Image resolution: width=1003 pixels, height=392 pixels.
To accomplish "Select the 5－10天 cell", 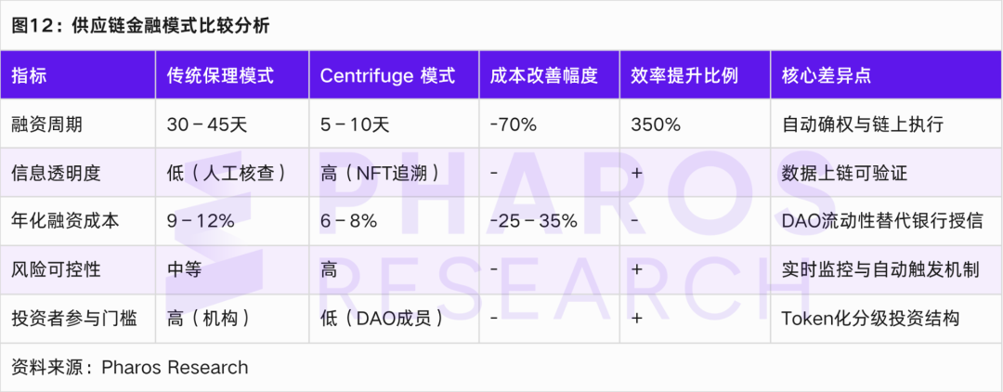I will (x=357, y=124).
